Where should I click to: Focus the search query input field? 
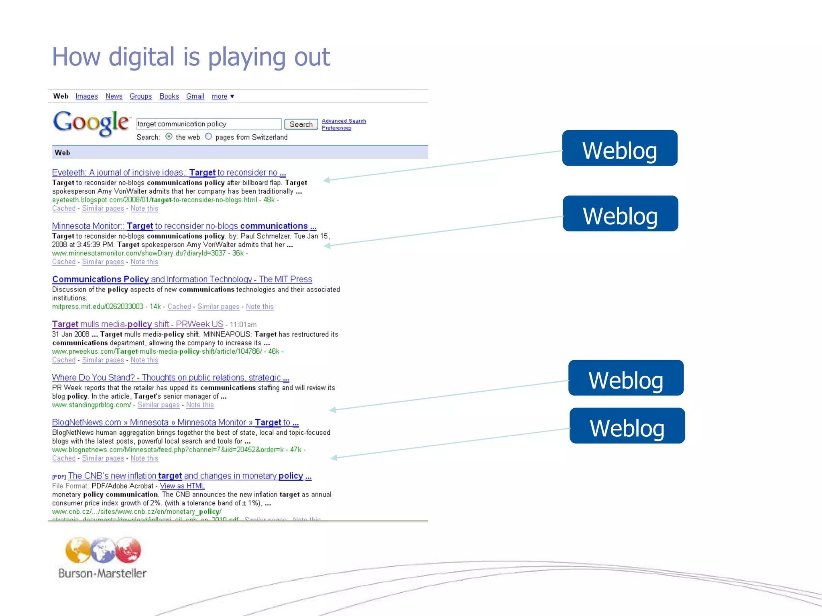(x=209, y=124)
